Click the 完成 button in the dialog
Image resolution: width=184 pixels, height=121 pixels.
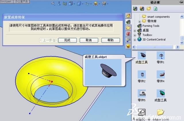[x=67, y=40]
